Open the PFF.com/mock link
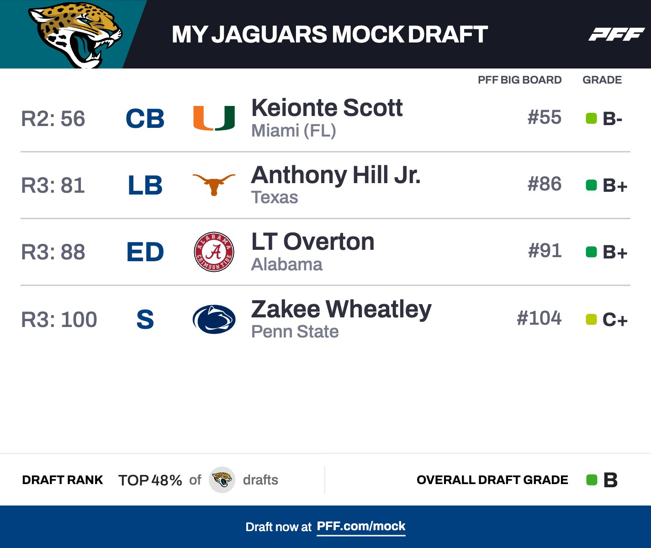Image resolution: width=651 pixels, height=548 pixels. pyautogui.click(x=361, y=527)
